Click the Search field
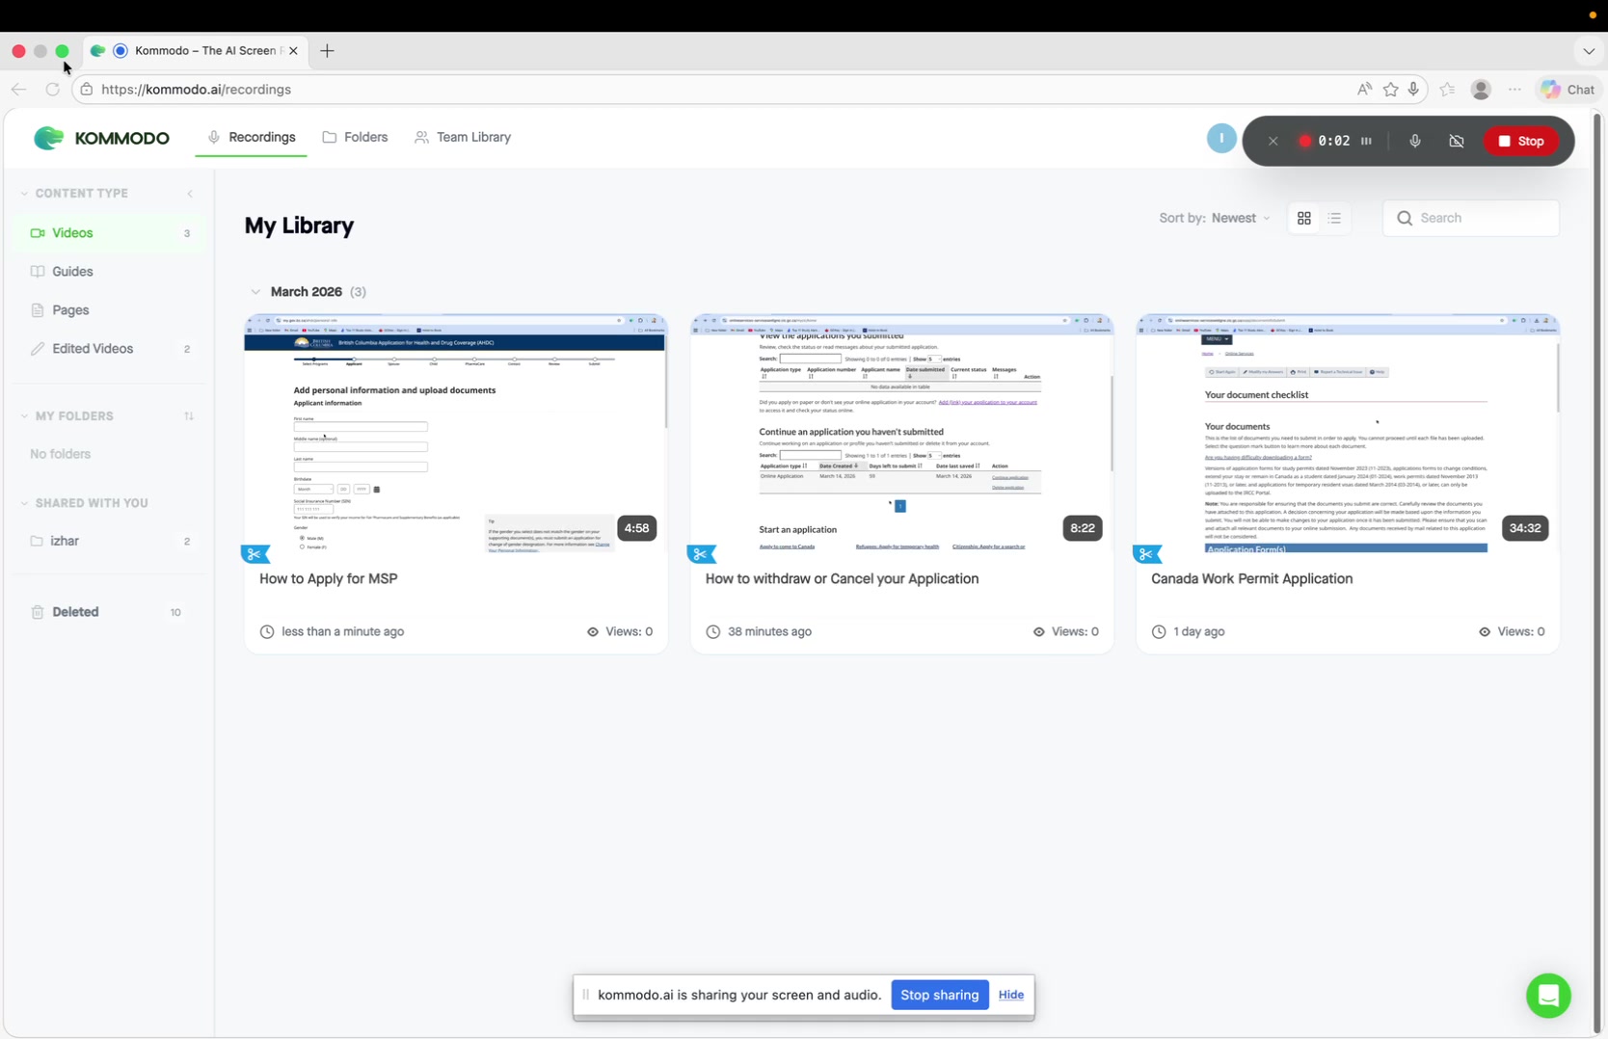Viewport: 1608px width, 1039px height. pos(1471,218)
